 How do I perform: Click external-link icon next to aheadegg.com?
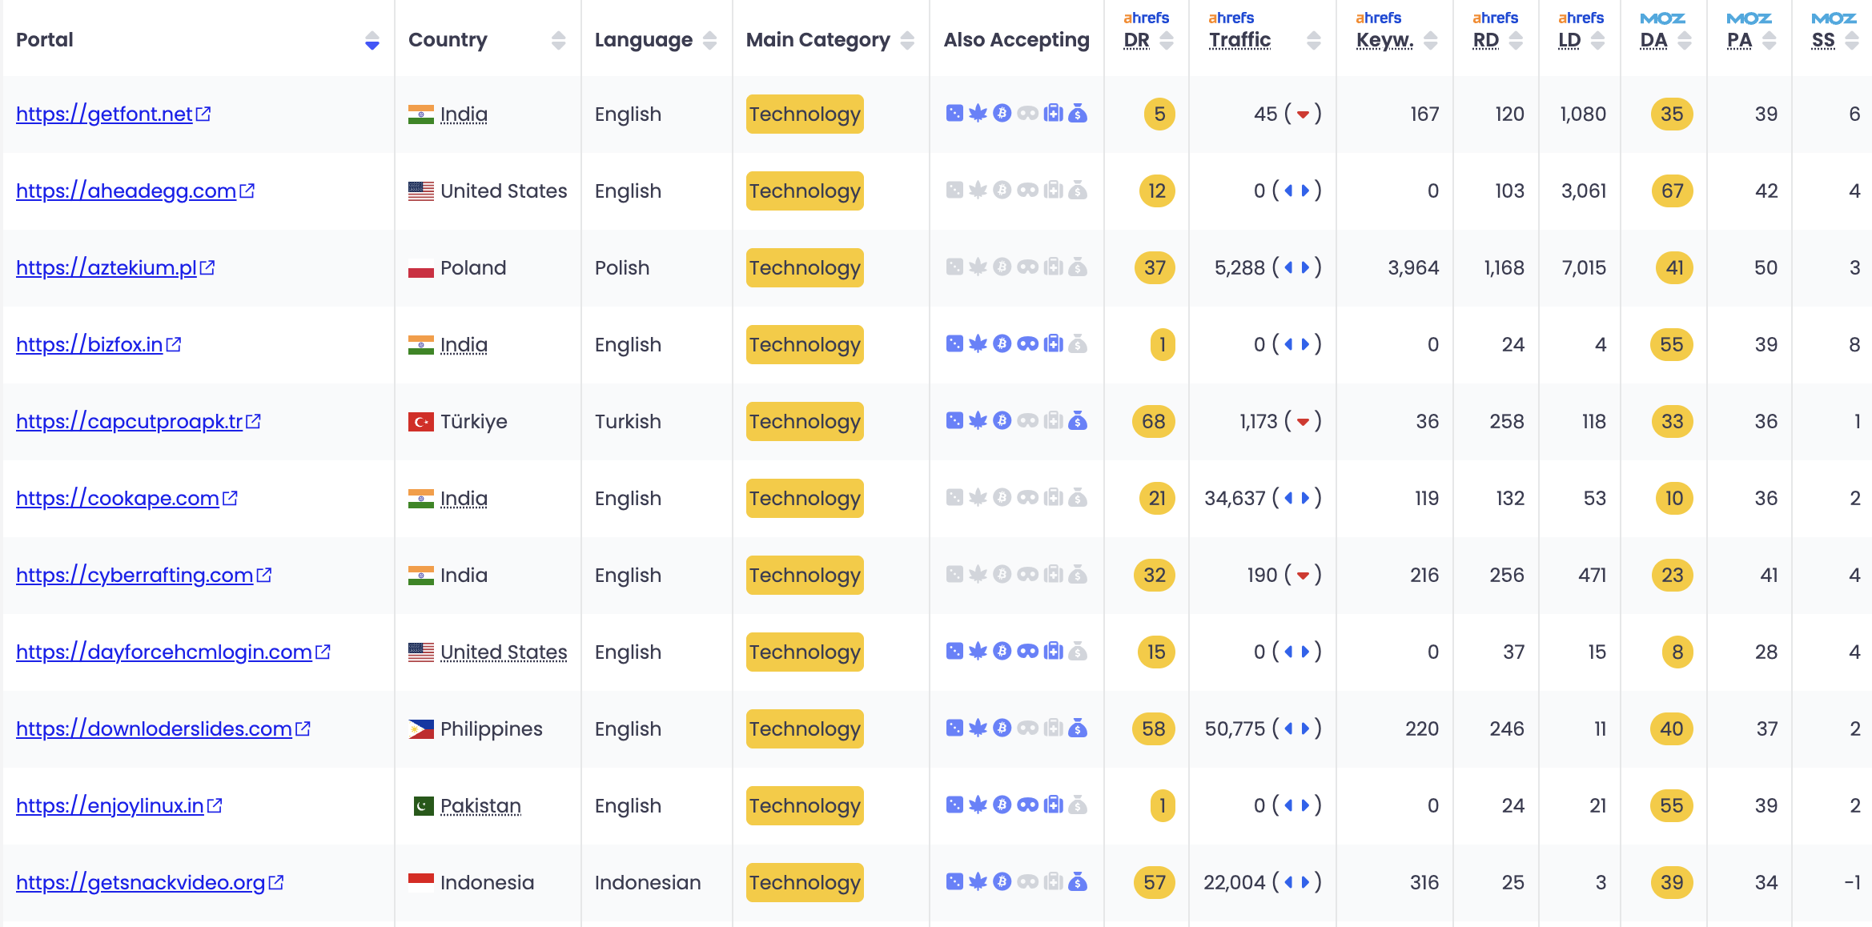247,191
